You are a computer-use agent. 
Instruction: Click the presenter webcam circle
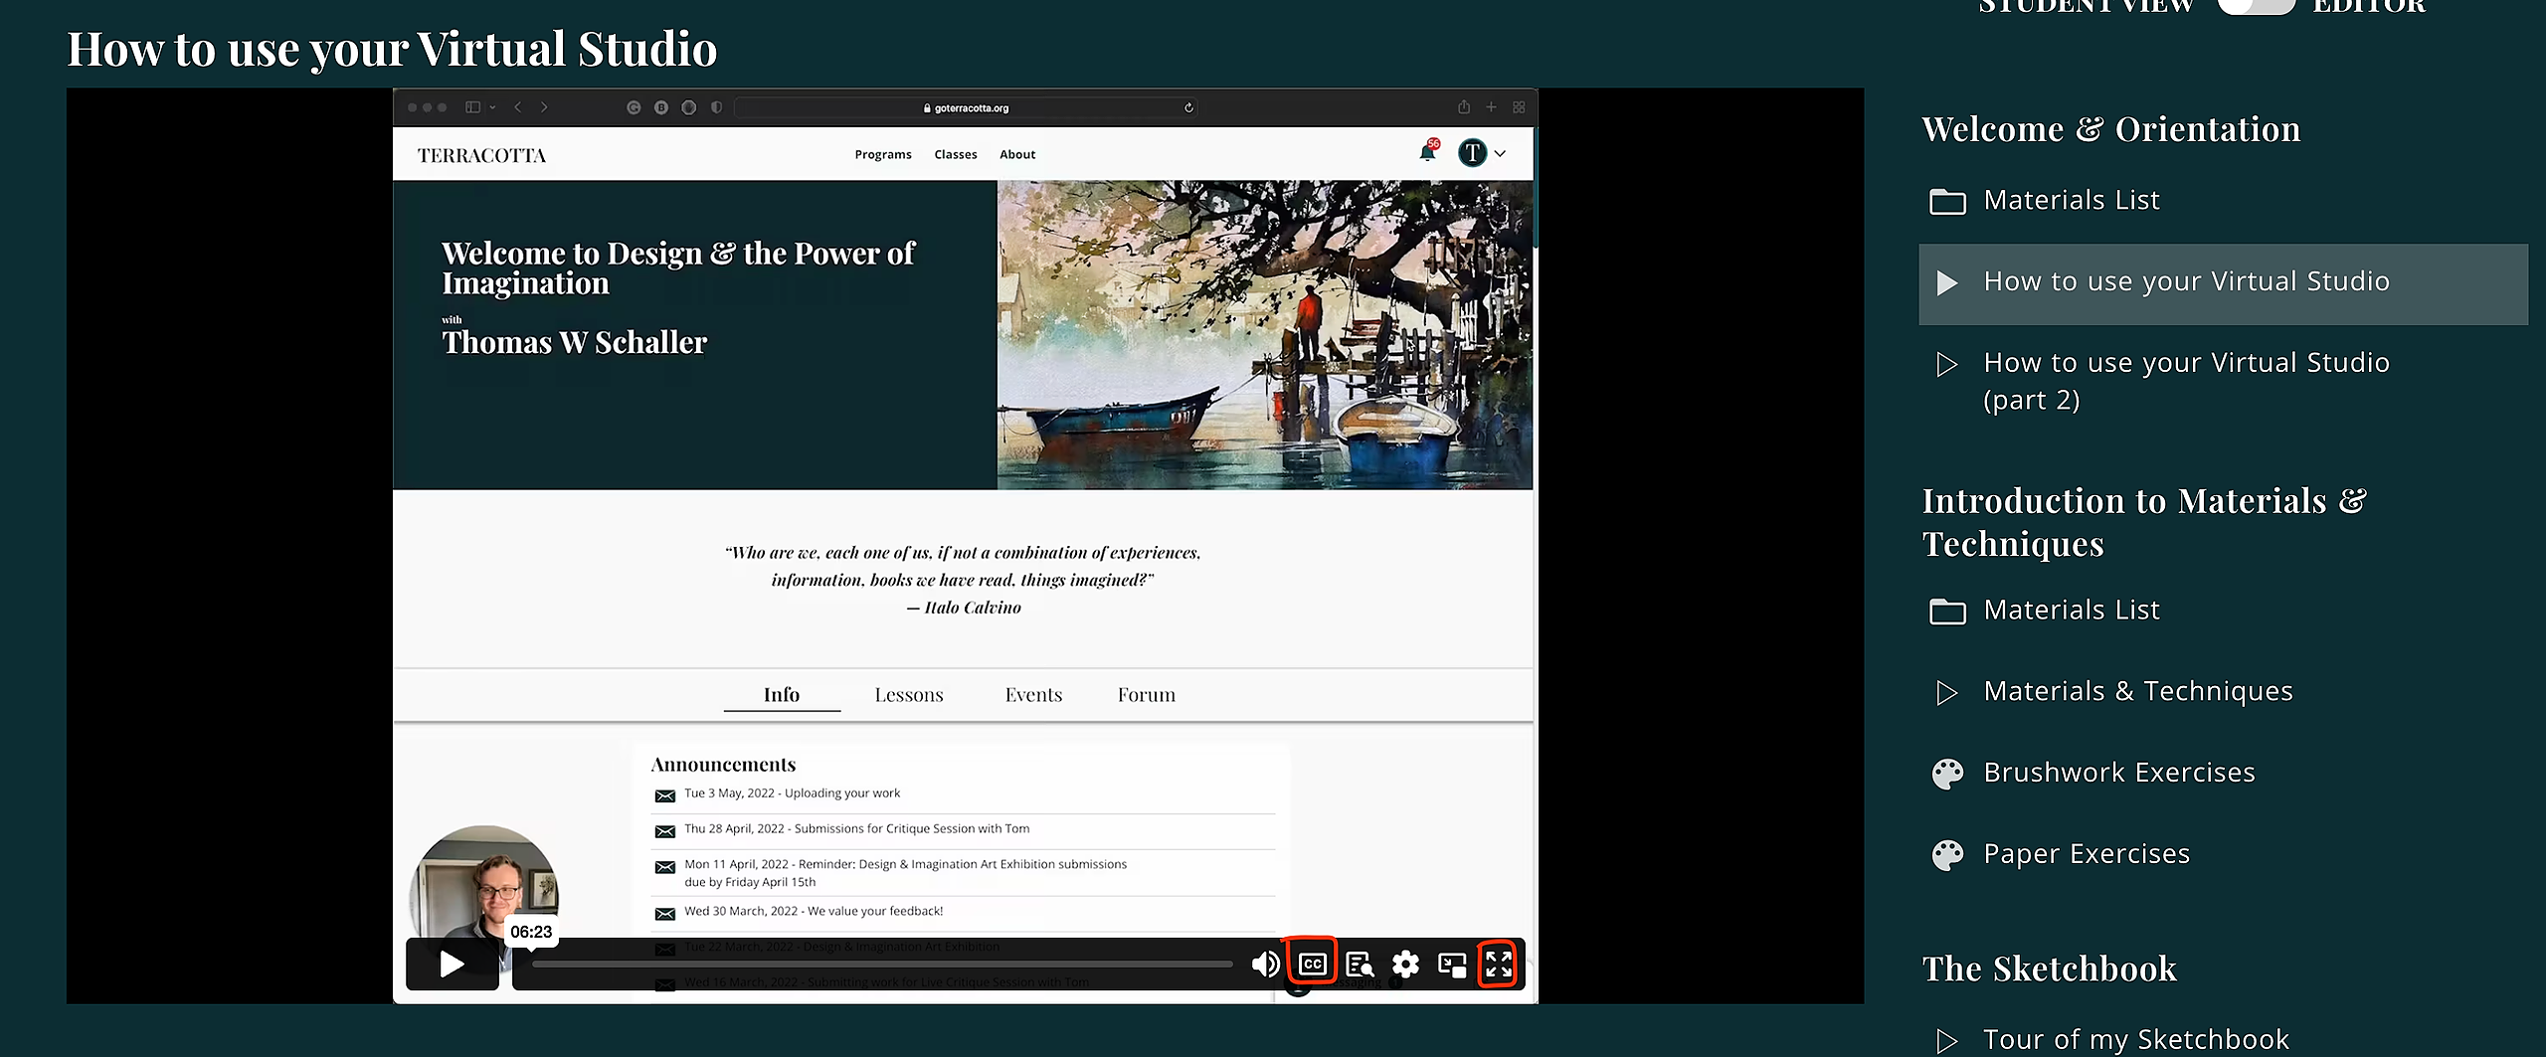(484, 898)
